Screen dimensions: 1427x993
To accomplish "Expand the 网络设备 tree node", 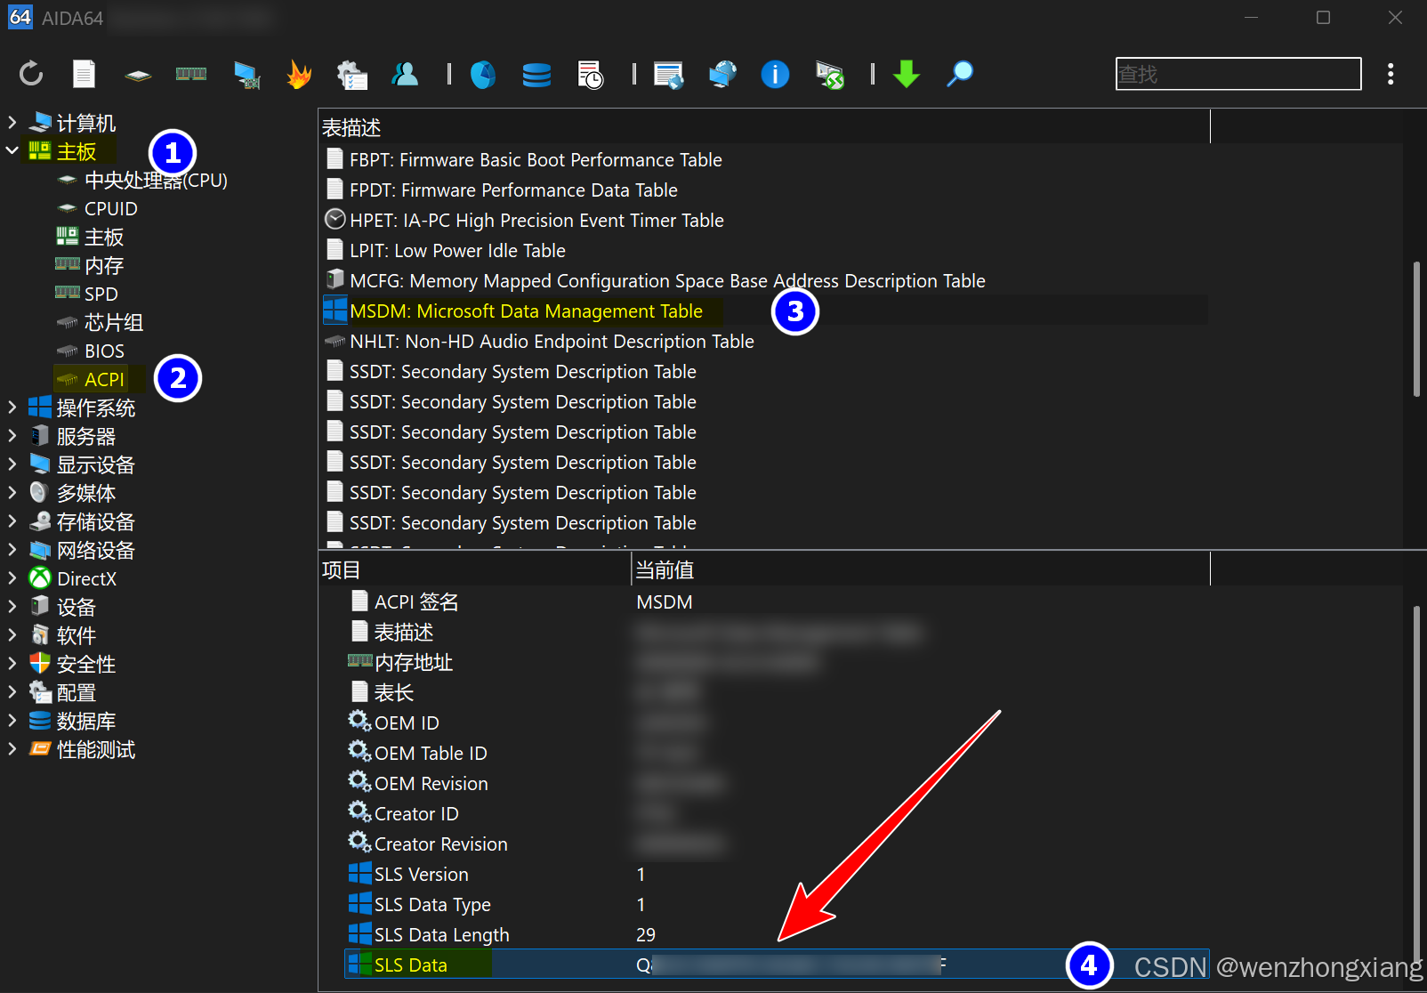I will coord(12,549).
